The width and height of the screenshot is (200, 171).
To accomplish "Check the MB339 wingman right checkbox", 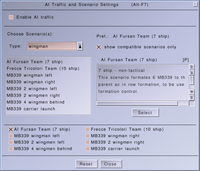I will [x=87, y=136].
